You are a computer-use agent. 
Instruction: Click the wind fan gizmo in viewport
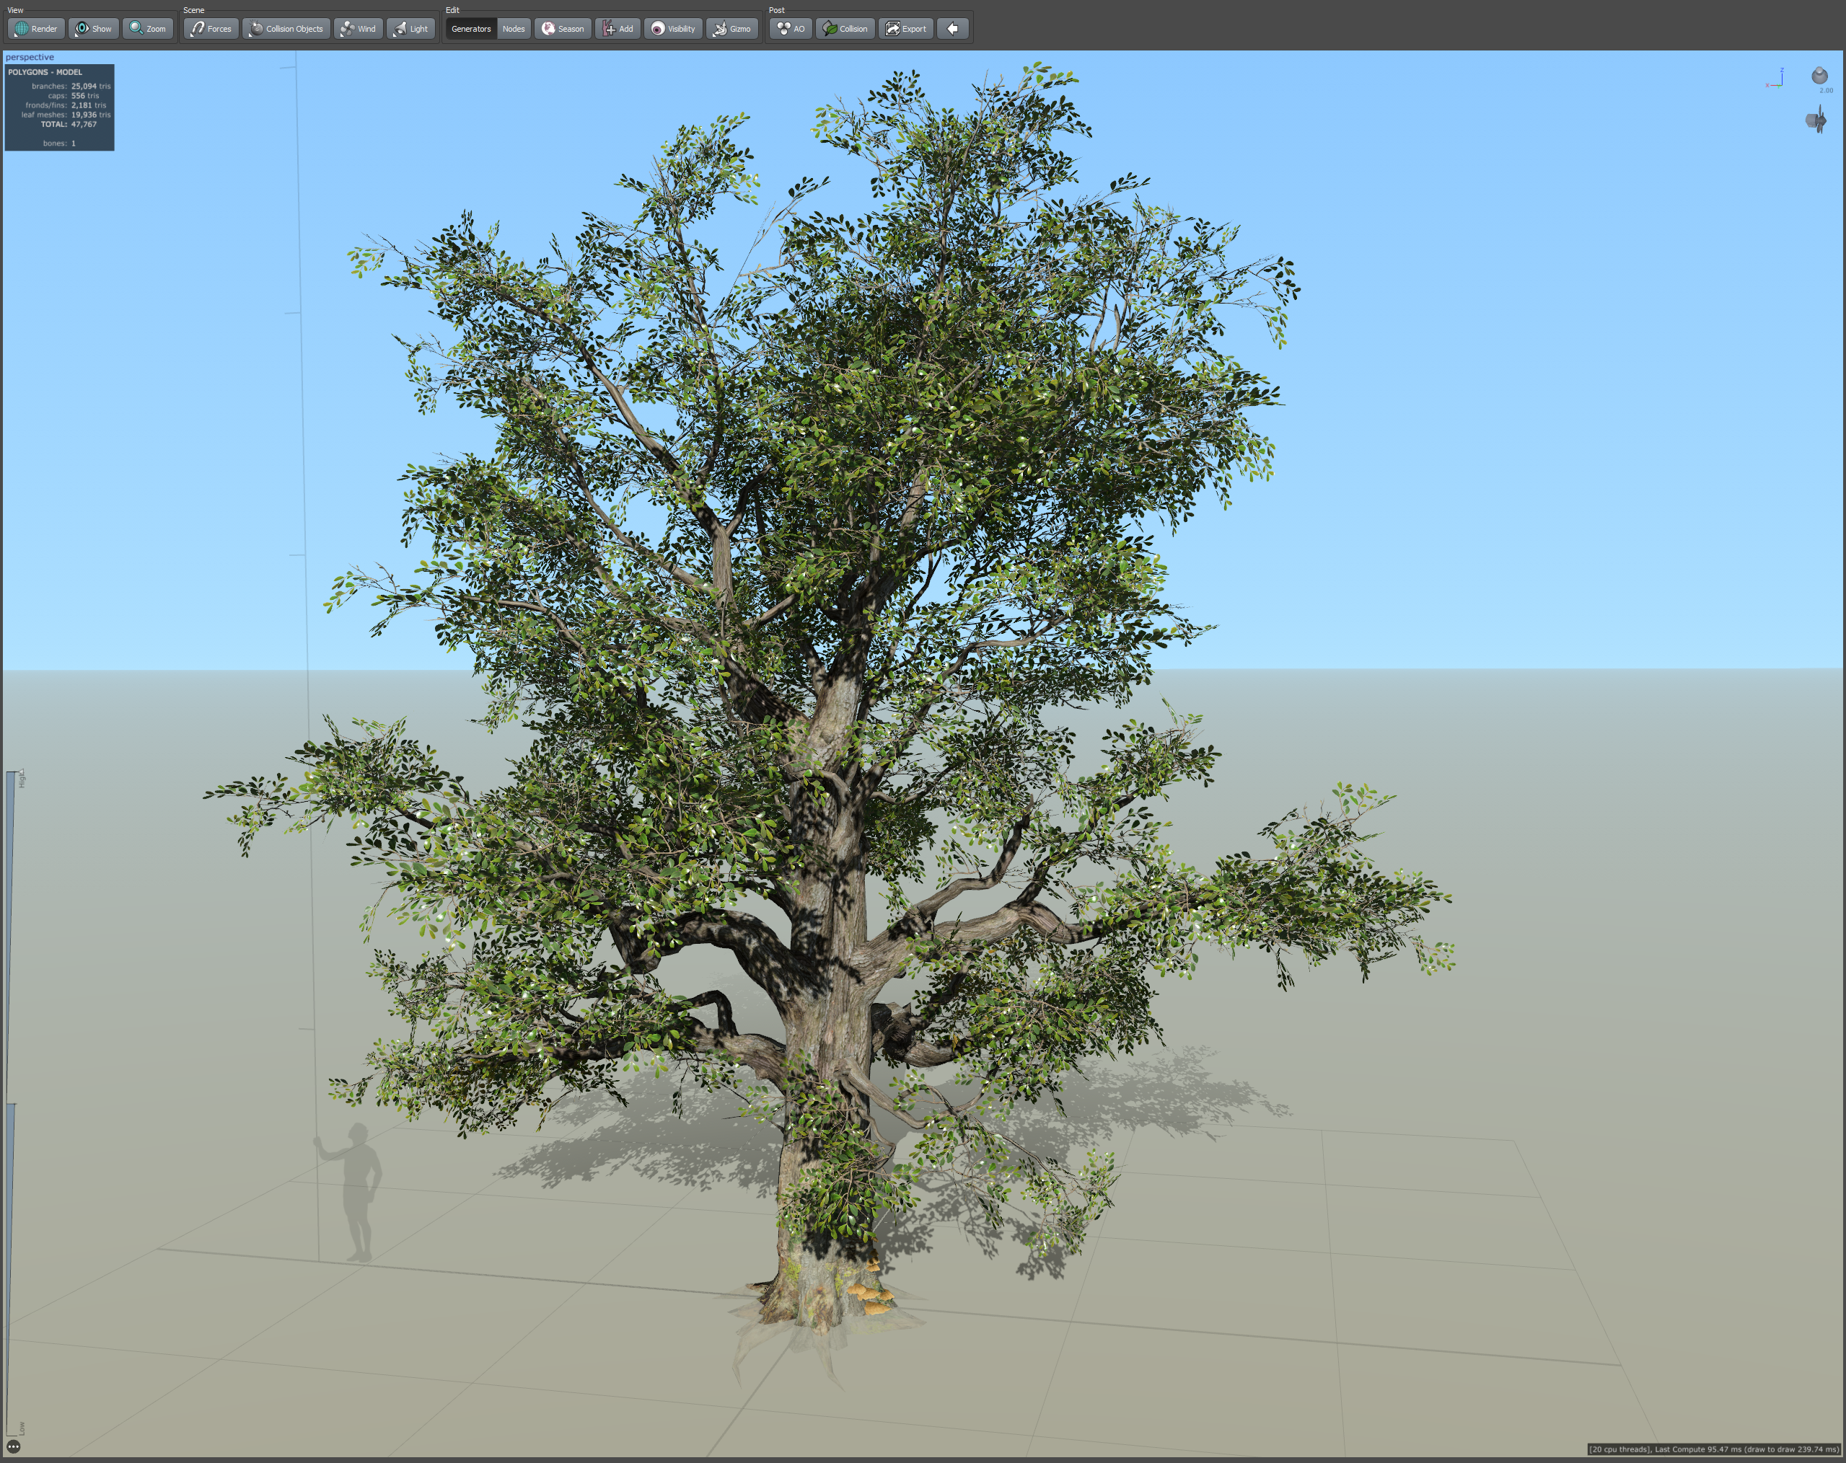point(1815,120)
